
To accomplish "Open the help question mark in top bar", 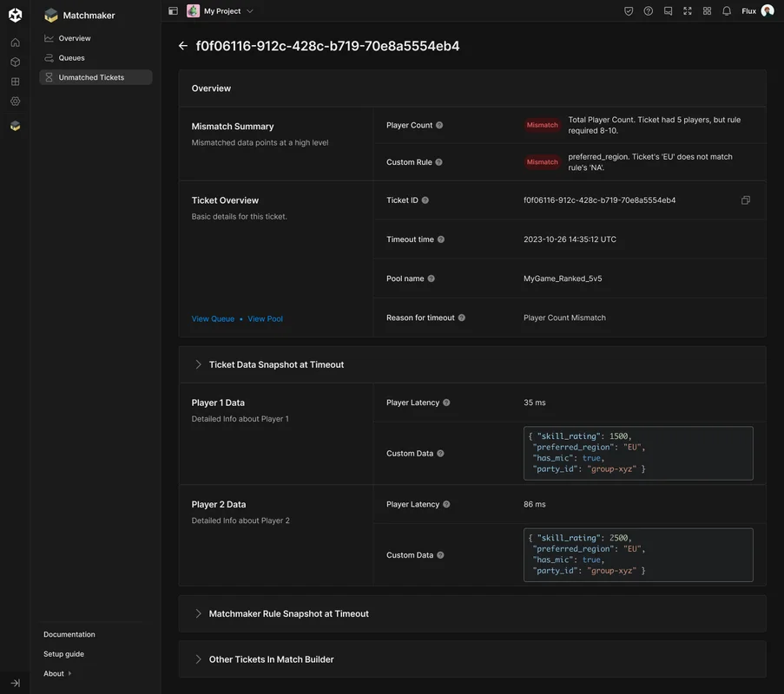I will coord(648,11).
